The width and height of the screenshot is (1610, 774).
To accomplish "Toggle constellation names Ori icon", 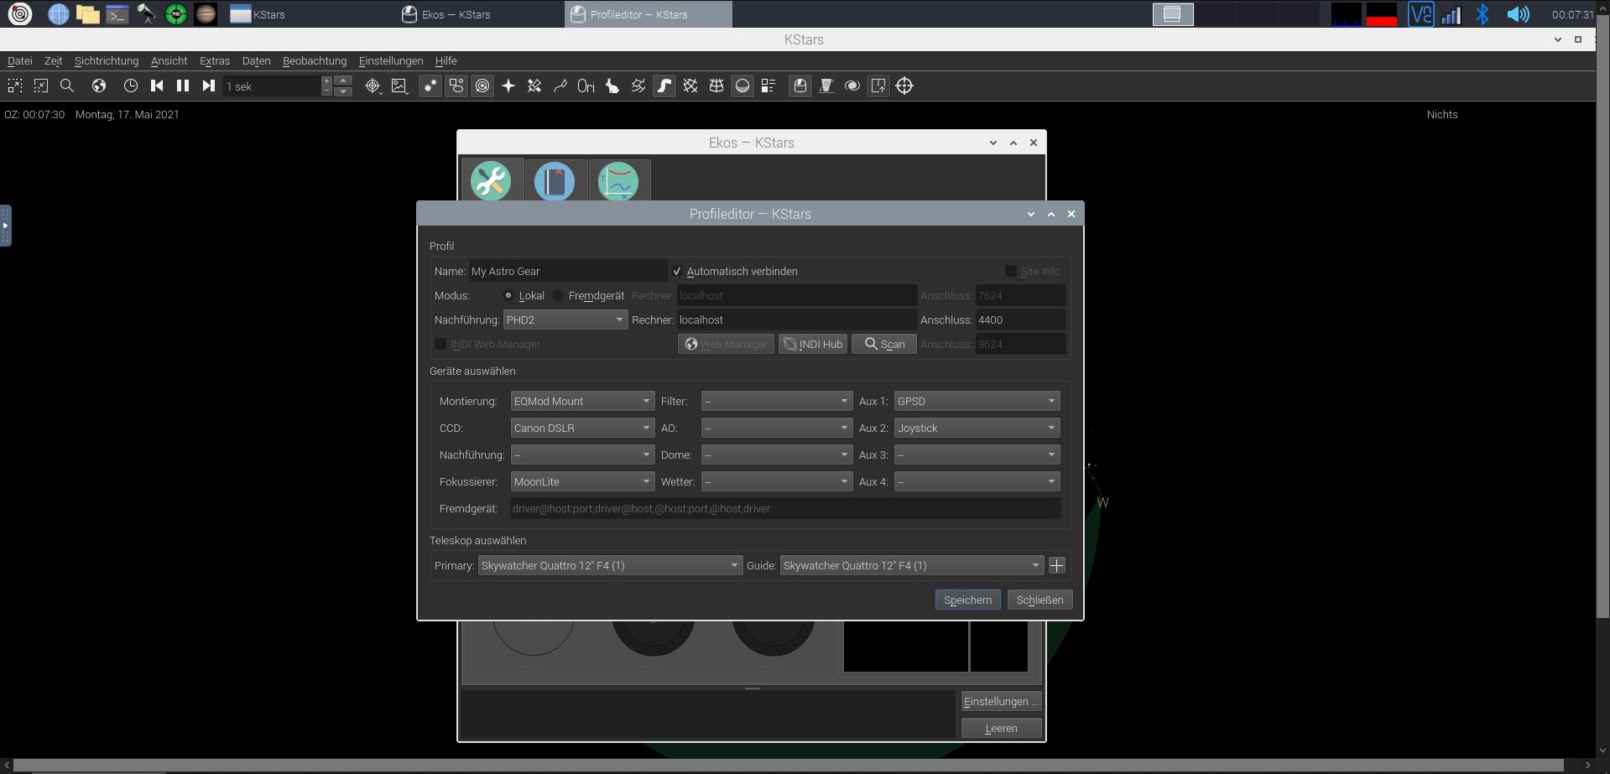I will (x=586, y=86).
